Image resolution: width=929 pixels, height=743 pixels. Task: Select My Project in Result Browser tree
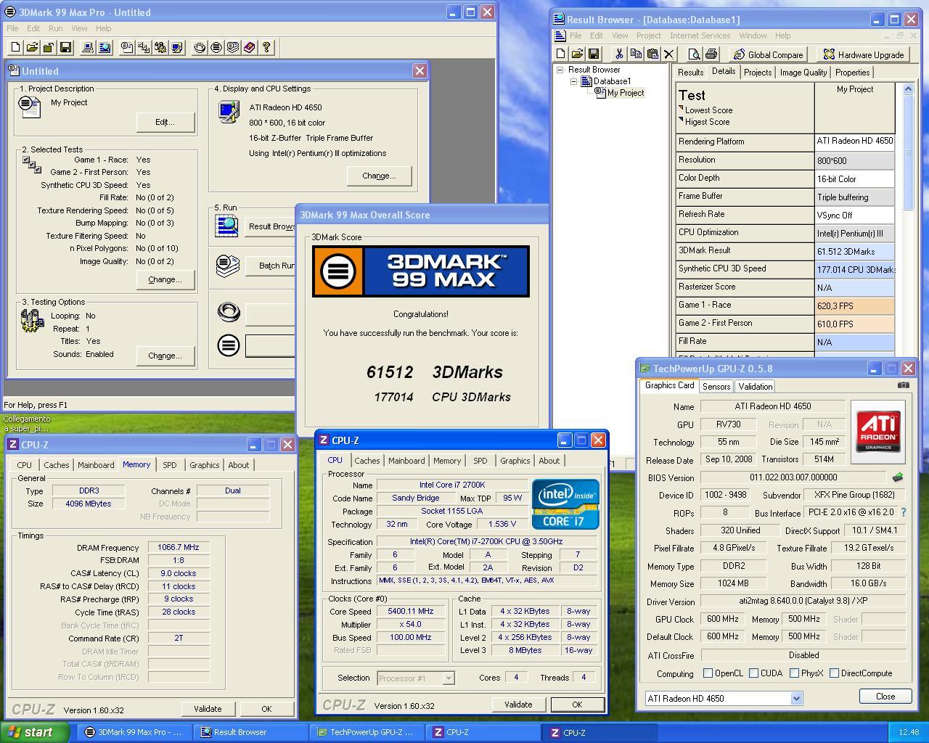[625, 93]
